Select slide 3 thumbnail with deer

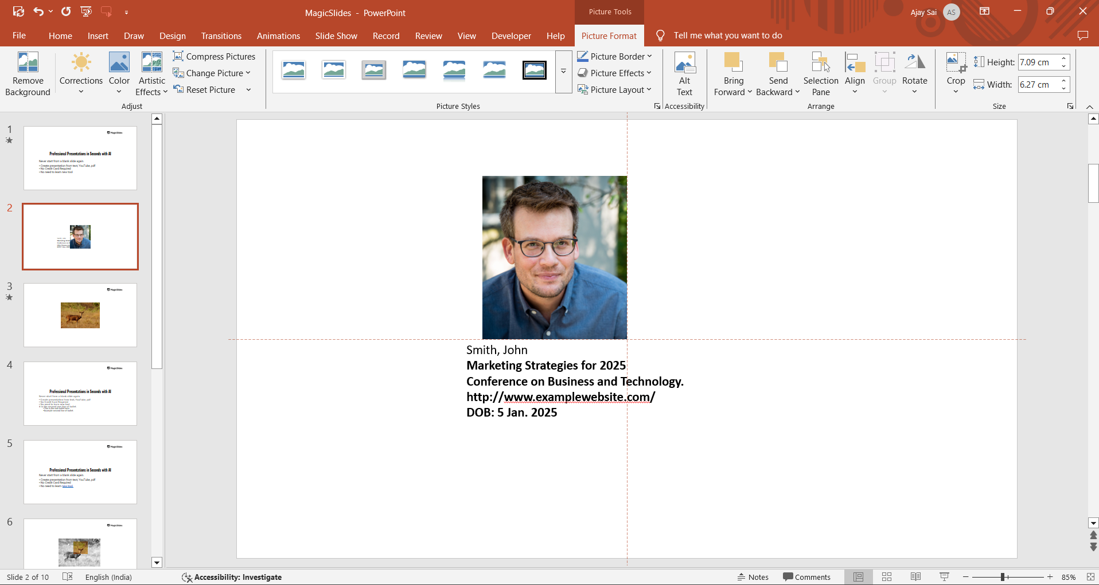80,315
